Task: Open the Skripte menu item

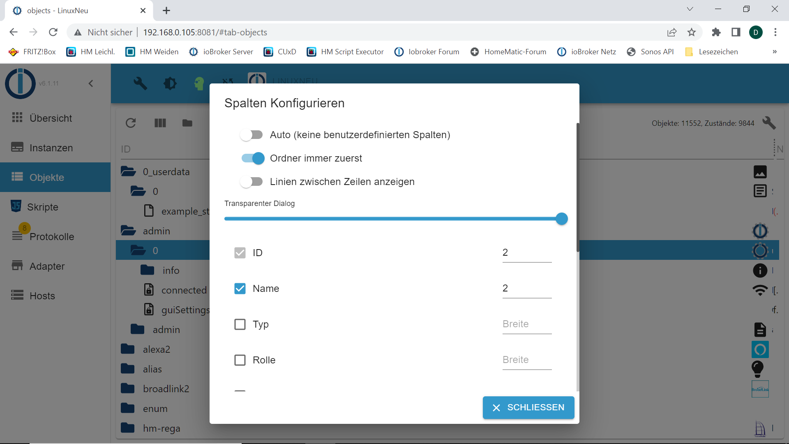Action: pyautogui.click(x=43, y=207)
